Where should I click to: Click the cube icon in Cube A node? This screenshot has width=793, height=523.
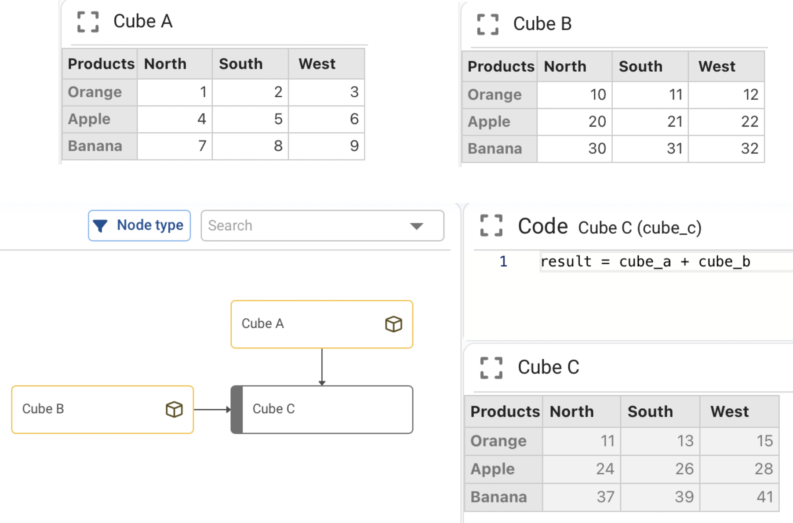click(393, 324)
